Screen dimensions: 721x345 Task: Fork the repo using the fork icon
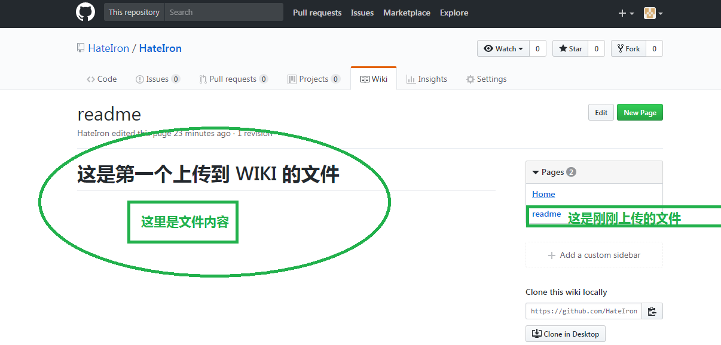(621, 48)
